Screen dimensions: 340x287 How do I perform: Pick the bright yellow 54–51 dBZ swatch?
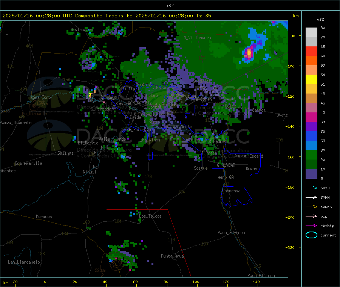click(x=311, y=80)
